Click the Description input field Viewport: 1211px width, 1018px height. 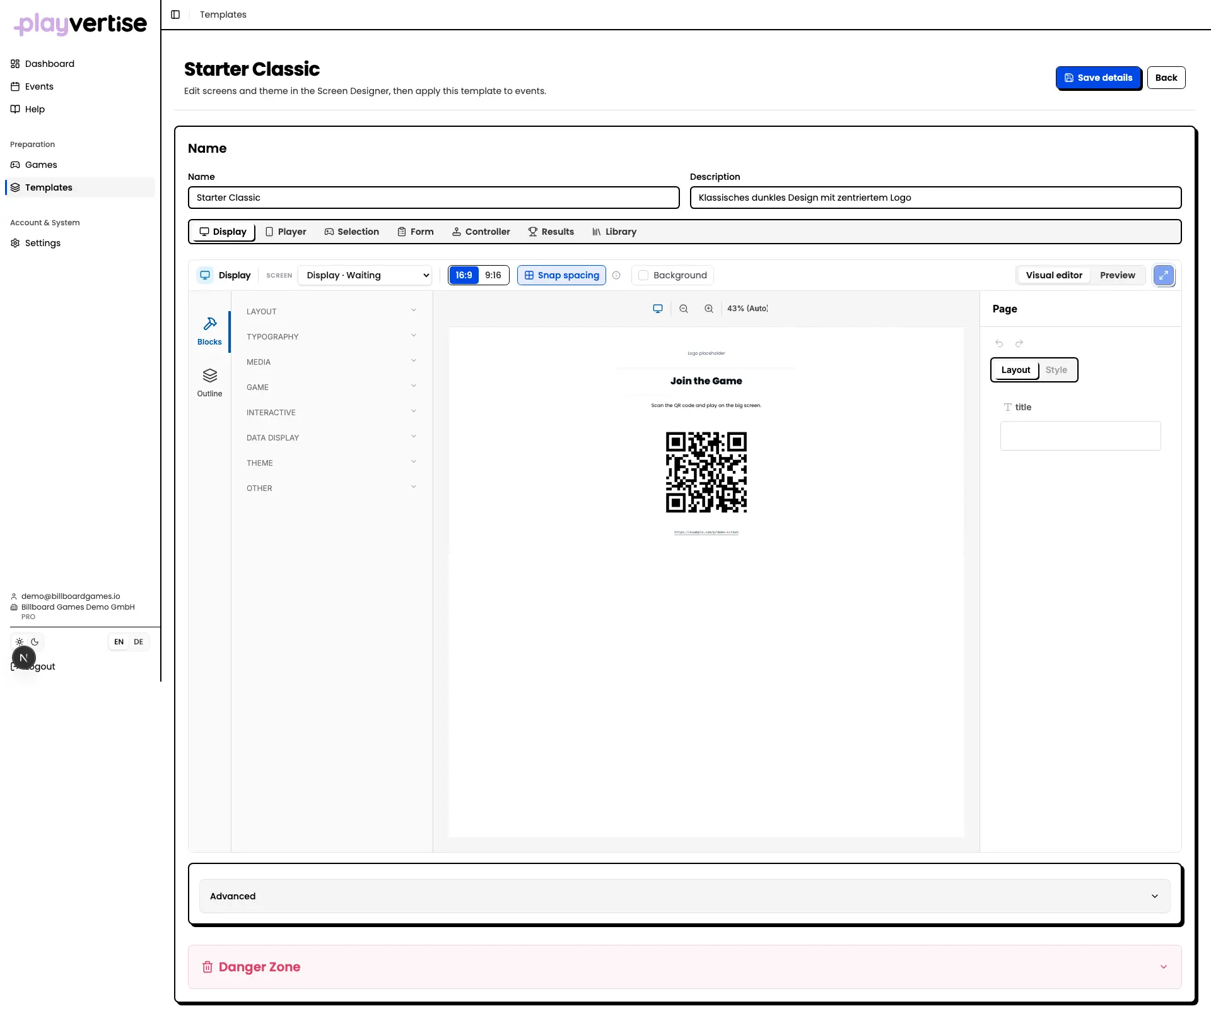[x=935, y=198]
